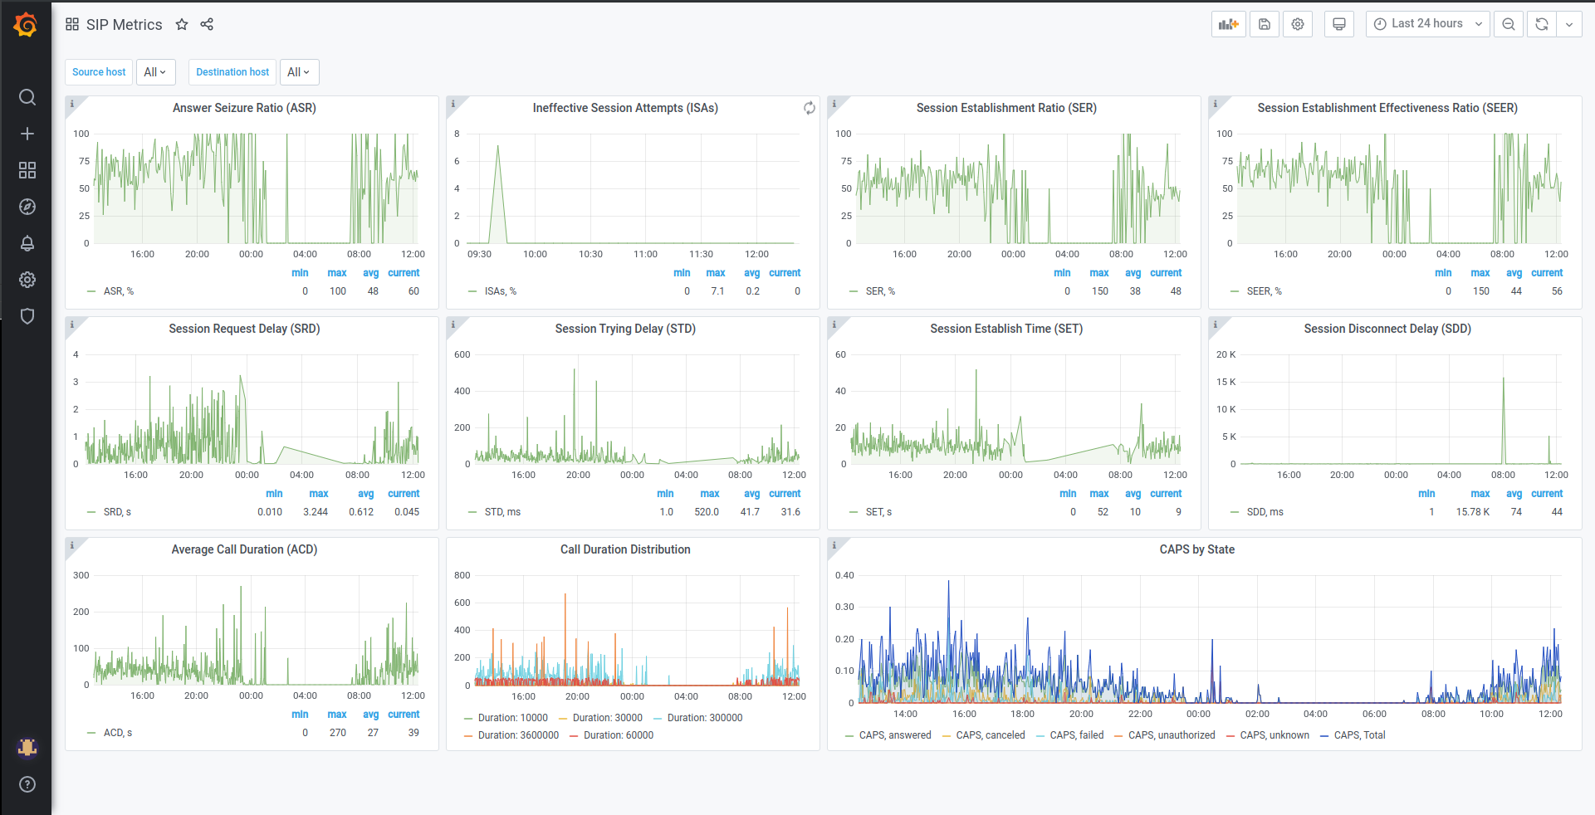Open Server Admin via the shield sidebar icon

point(27,316)
